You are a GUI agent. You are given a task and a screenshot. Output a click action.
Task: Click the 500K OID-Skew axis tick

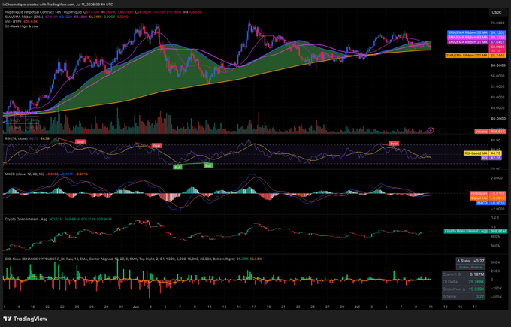pyautogui.click(x=495, y=262)
